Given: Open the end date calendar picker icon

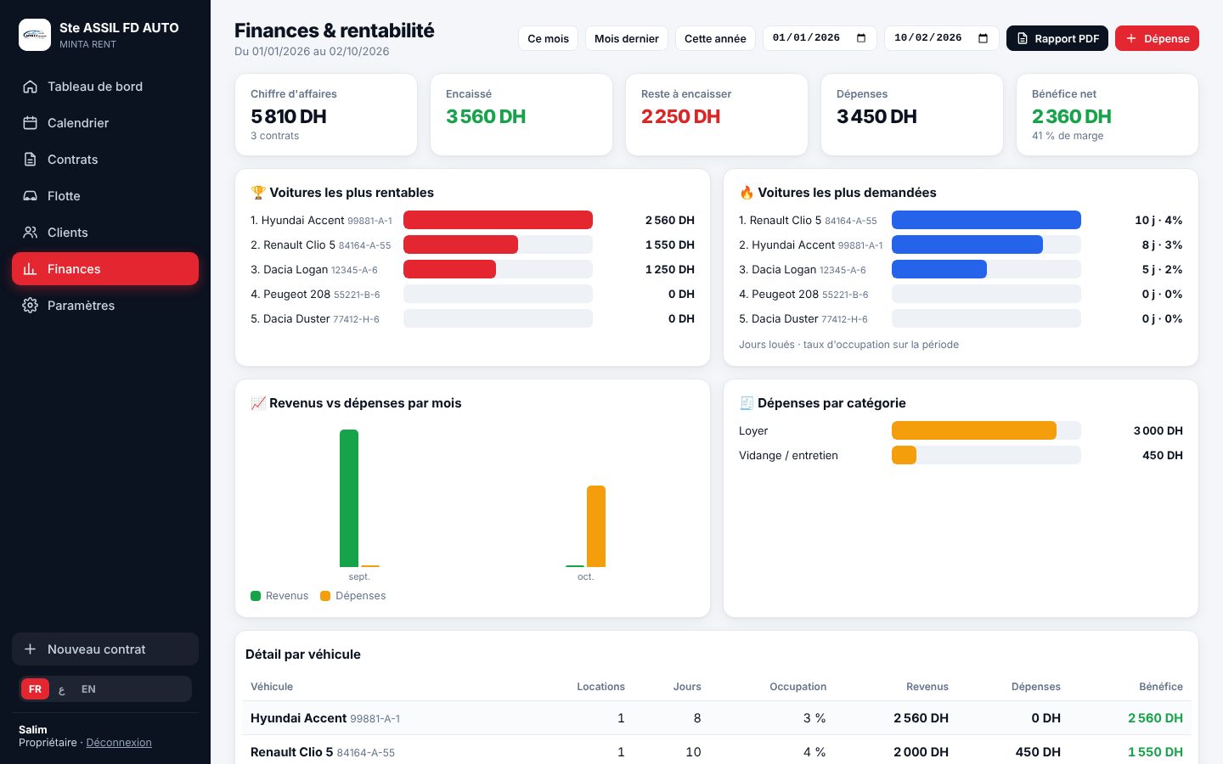Looking at the screenshot, I should tap(983, 38).
